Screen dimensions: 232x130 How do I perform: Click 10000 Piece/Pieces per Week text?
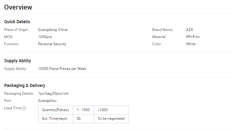[62, 69]
